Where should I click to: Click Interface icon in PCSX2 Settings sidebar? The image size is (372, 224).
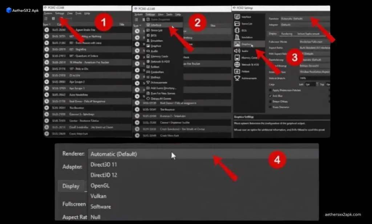(x=237, y=17)
